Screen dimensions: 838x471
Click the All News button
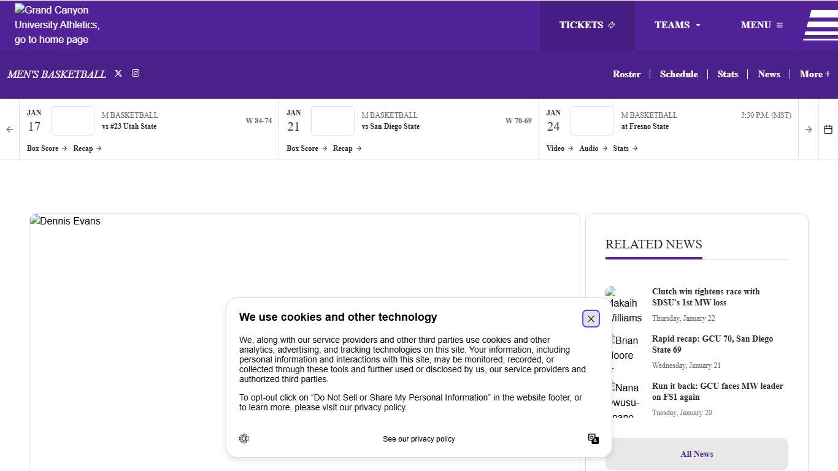696,454
